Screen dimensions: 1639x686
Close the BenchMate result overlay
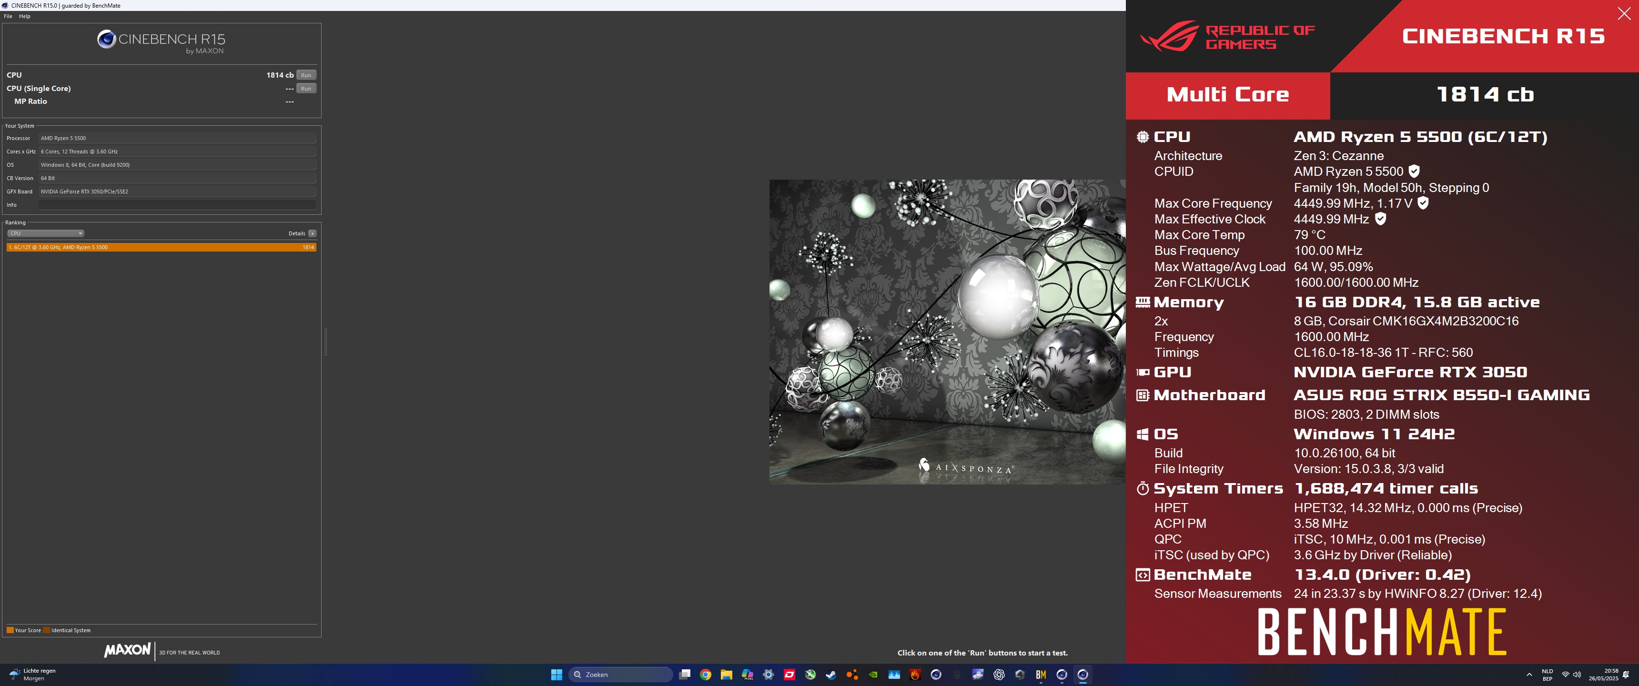pos(1624,14)
